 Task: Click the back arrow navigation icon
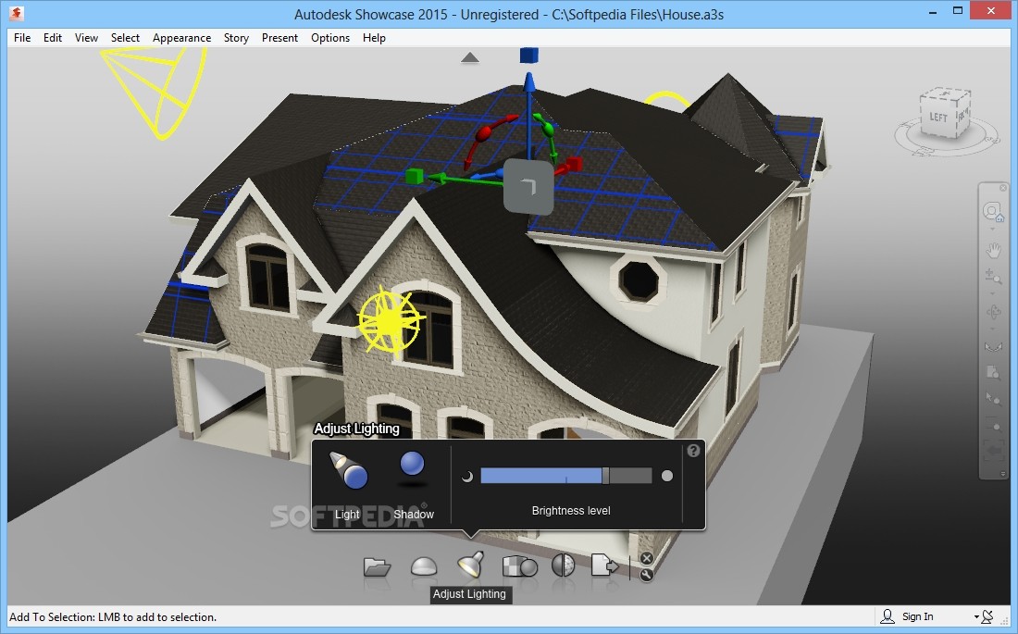[x=993, y=450]
